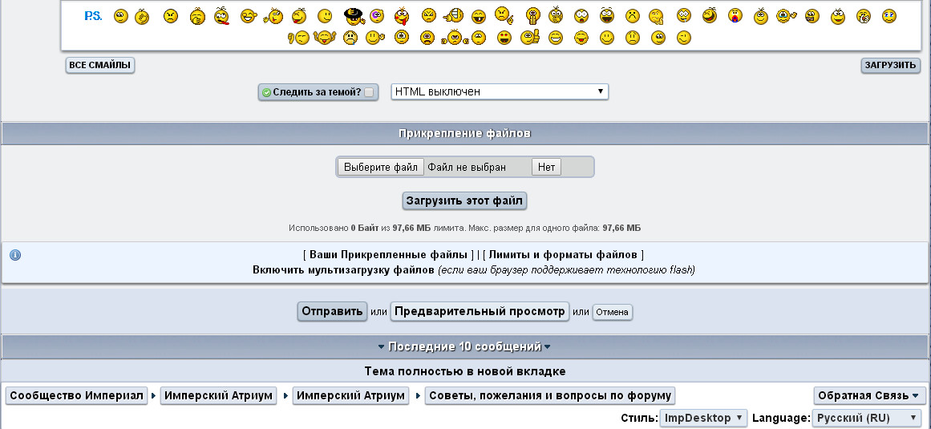Open the Стиль ImpDesktop dropdown
This screenshot has height=429, width=931.
pyautogui.click(x=703, y=418)
